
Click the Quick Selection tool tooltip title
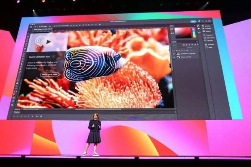click(x=39, y=57)
